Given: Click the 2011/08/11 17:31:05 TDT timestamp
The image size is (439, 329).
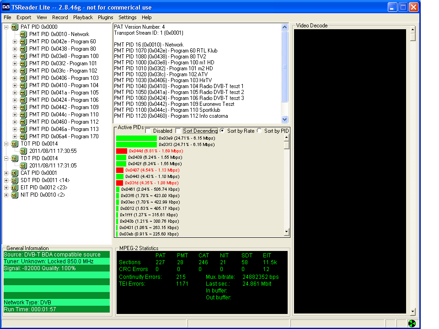Looking at the screenshot, I should tap(53, 166).
